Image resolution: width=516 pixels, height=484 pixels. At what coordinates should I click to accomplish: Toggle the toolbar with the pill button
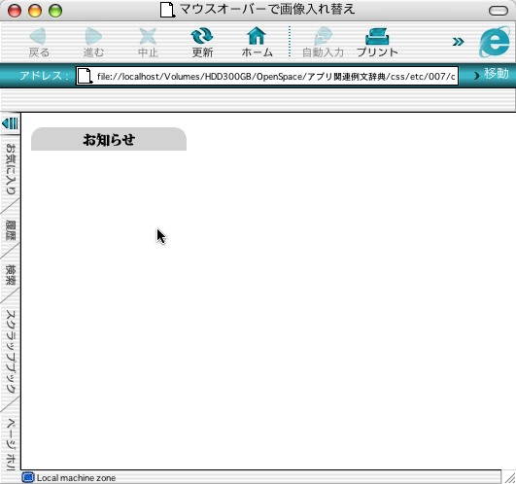(x=499, y=11)
